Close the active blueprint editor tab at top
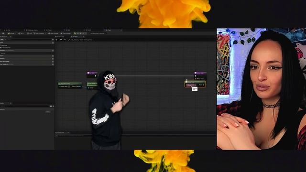This screenshot has width=306, height=172. pos(121,30)
